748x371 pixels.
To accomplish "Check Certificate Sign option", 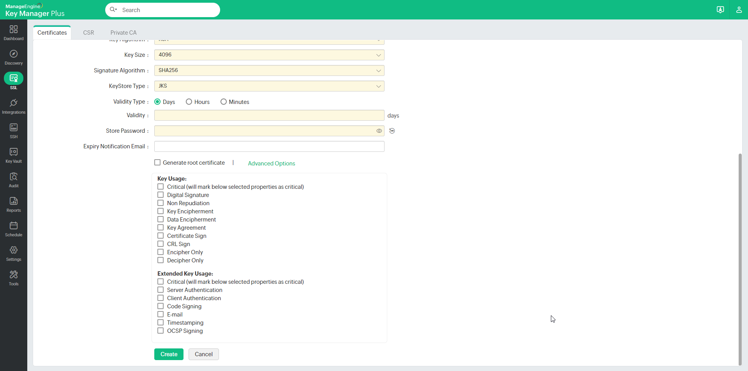I will coord(161,236).
